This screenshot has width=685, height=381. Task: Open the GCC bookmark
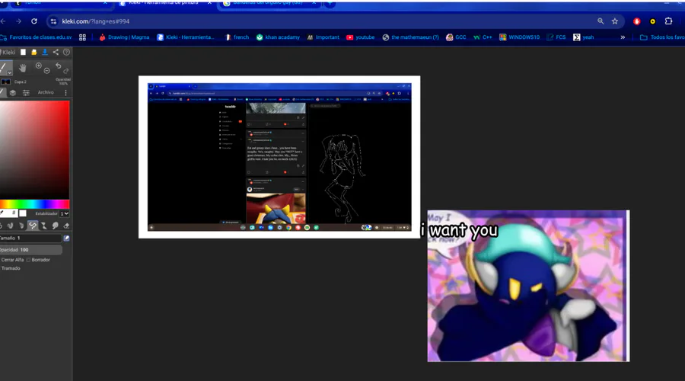456,37
